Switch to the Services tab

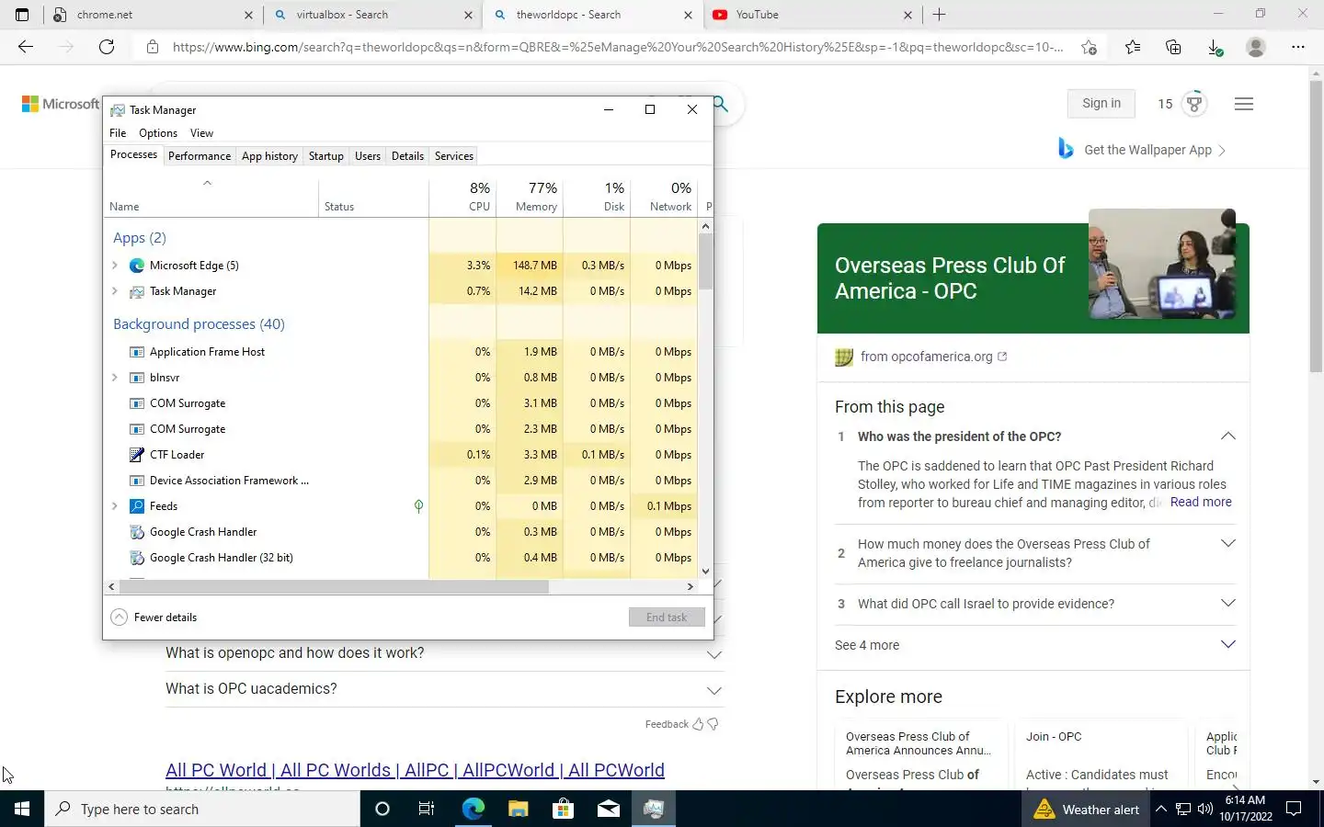click(454, 156)
